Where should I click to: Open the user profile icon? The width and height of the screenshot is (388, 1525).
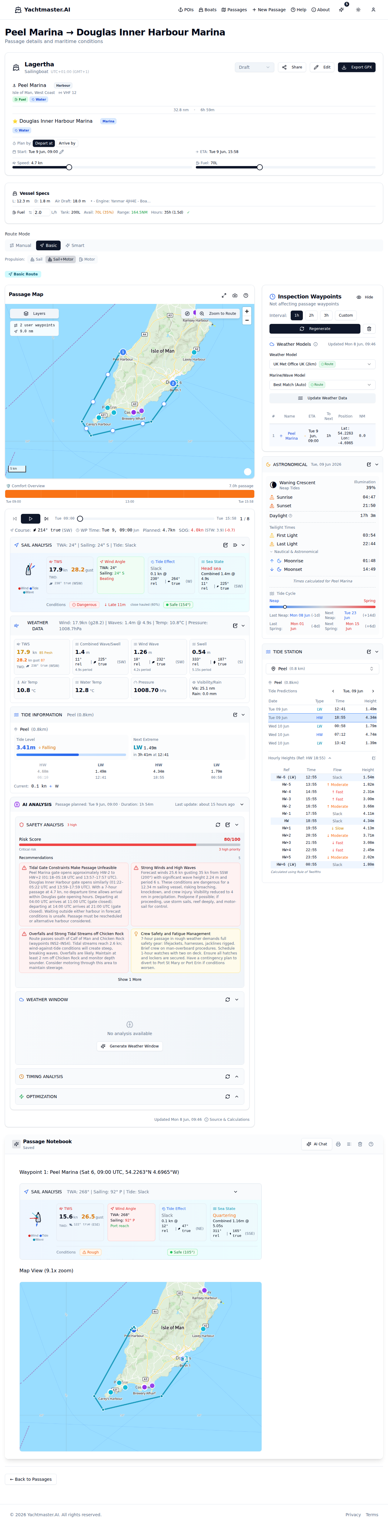(x=373, y=9)
